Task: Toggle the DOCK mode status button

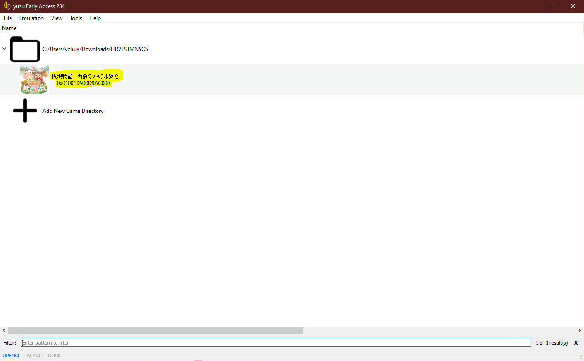Action: tap(54, 356)
